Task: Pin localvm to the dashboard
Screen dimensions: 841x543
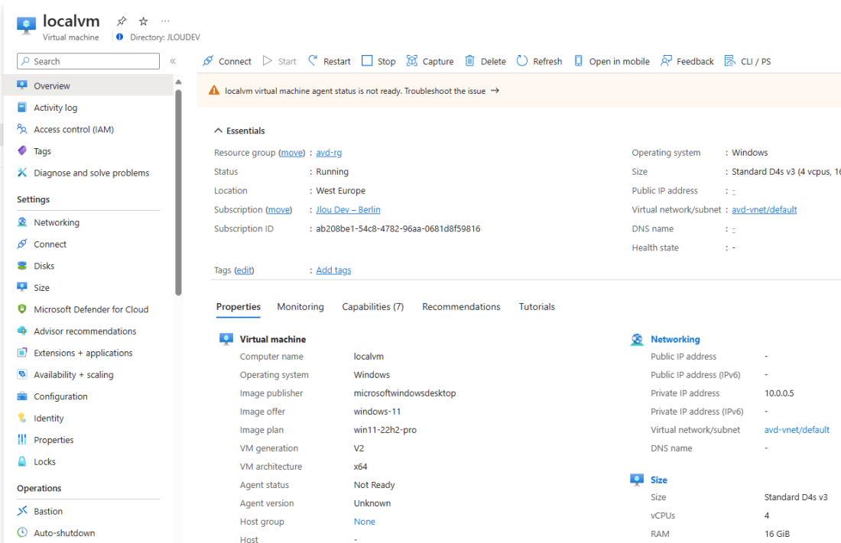Action: click(x=119, y=21)
